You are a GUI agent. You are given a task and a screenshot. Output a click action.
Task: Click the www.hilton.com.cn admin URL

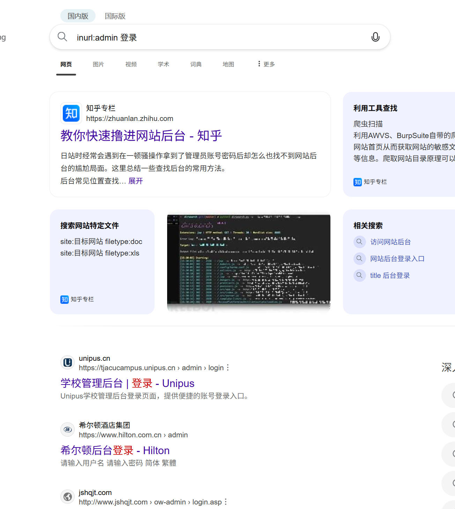tap(133, 435)
